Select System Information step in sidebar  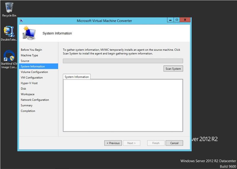point(39,66)
